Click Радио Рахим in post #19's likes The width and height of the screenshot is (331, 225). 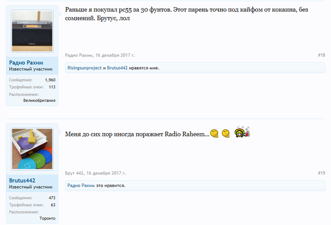click(81, 186)
